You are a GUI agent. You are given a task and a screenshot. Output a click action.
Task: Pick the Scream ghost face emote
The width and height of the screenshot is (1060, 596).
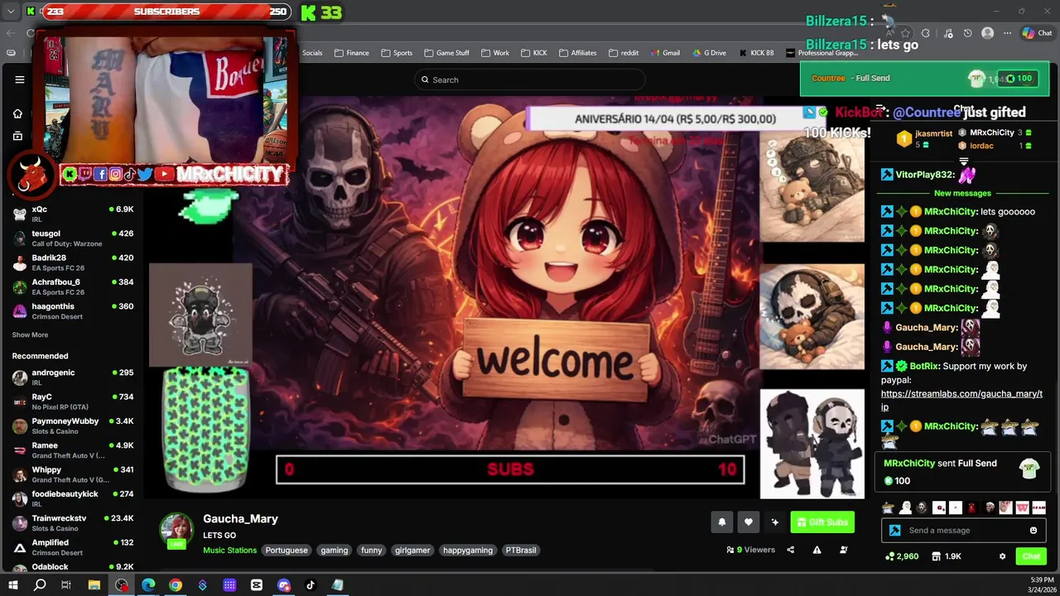click(x=922, y=507)
